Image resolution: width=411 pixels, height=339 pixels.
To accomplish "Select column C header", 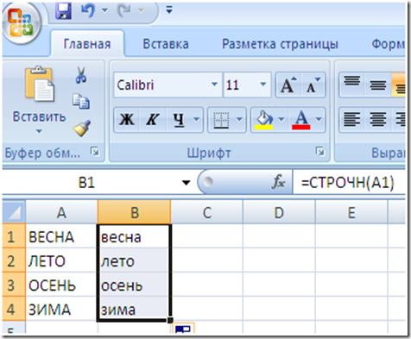I will [207, 212].
